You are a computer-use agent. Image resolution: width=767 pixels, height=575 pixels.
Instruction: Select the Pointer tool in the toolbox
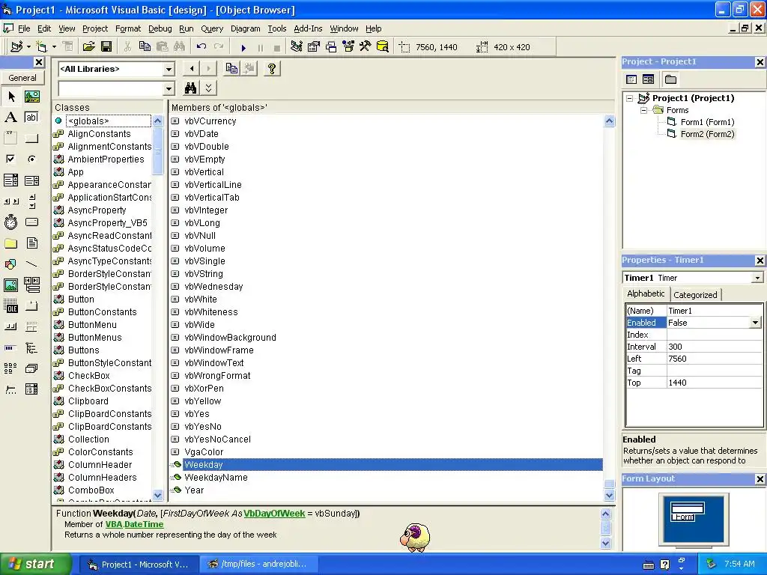click(x=10, y=97)
